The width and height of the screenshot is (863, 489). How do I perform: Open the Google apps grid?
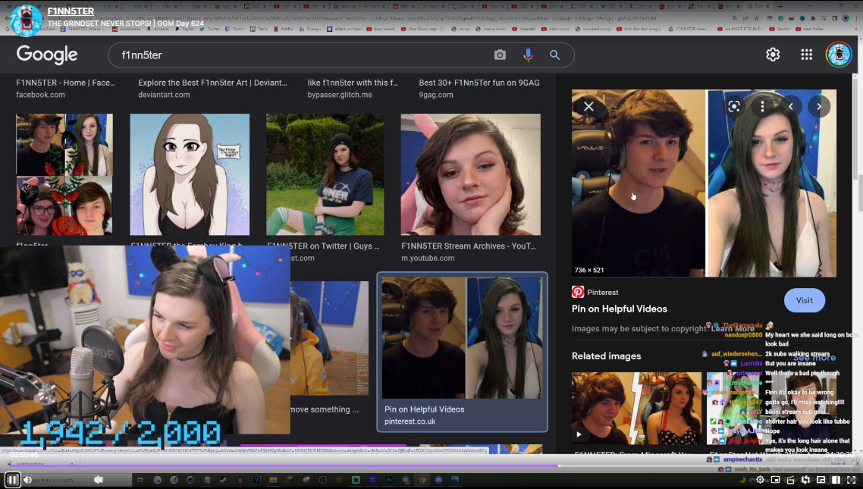point(806,55)
